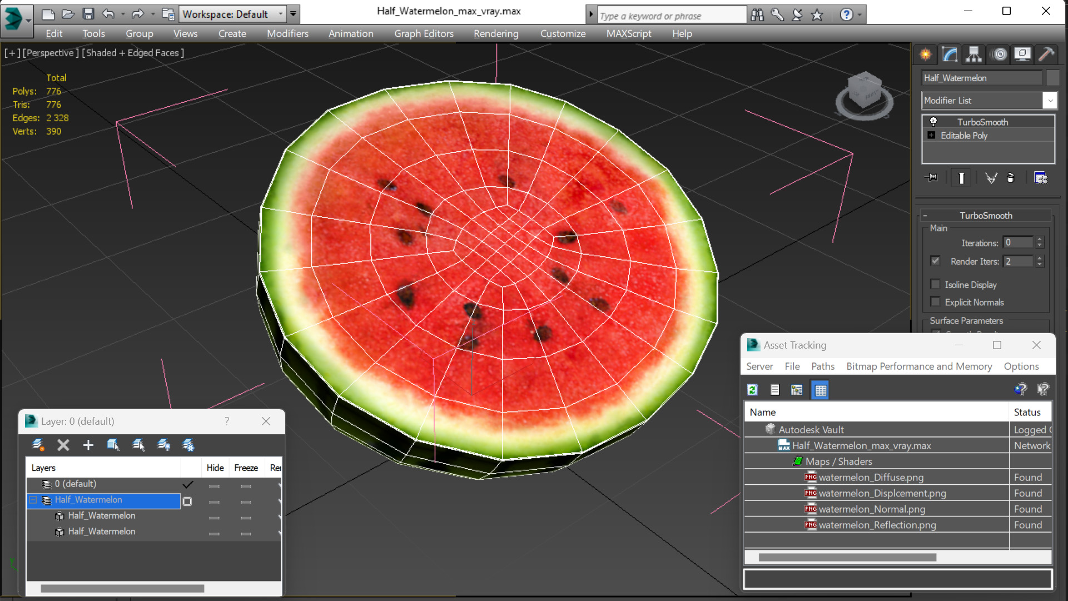This screenshot has width=1068, height=601.
Task: Open Bitmap Performance and Memory menu
Action: (918, 366)
